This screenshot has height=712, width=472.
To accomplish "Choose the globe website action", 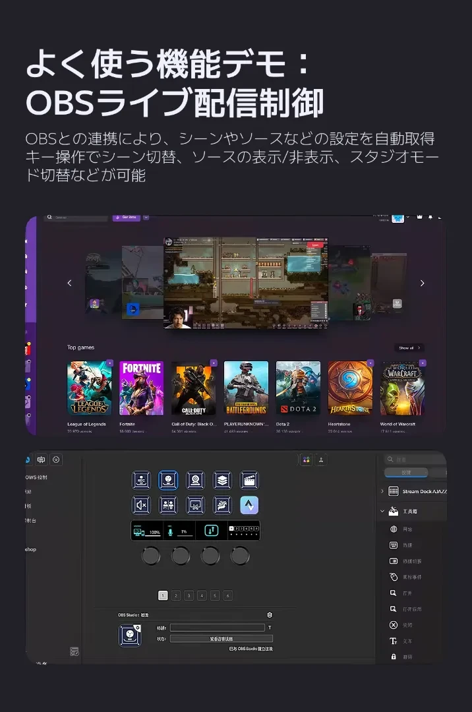I will tap(394, 529).
